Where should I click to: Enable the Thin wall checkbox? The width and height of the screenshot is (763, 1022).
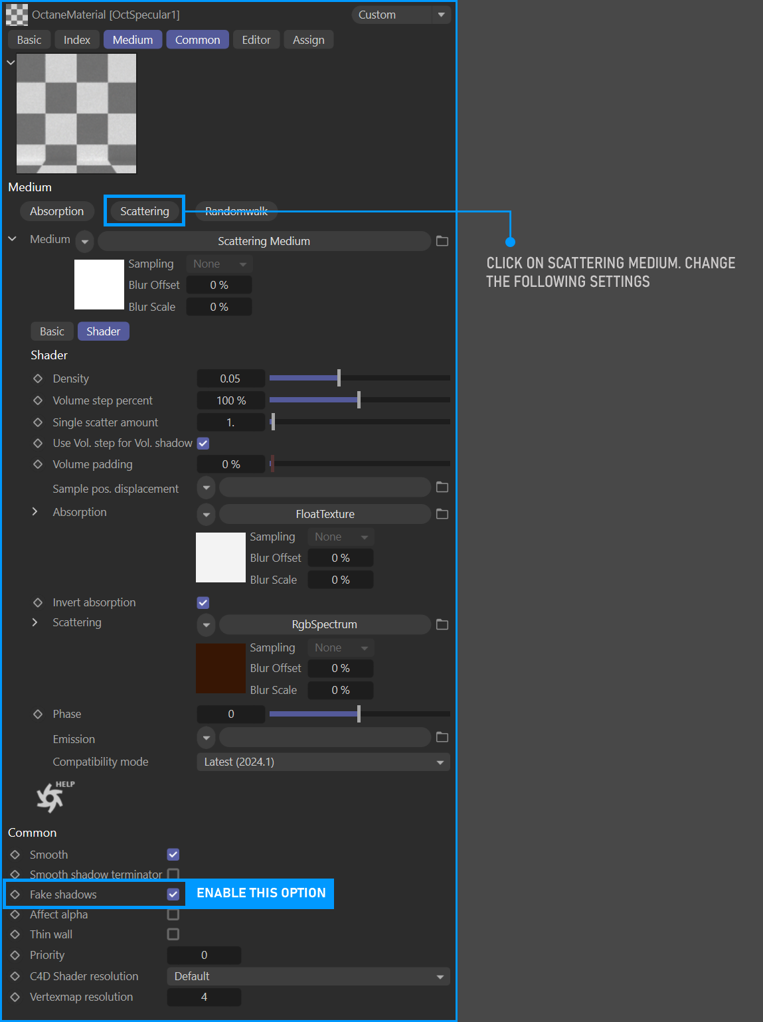point(173,934)
